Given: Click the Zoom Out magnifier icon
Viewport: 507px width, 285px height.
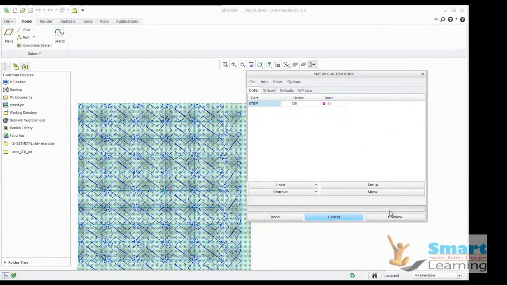Looking at the screenshot, I should tap(242, 65).
